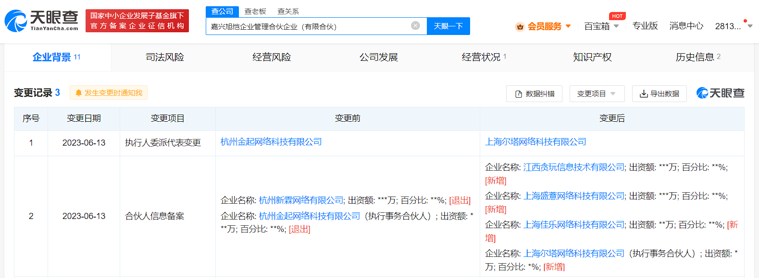Viewport: 759px width, 278px height.
Task: Open 上海尔塔网络科技有限公司 link in row 2
Action: coord(574,254)
